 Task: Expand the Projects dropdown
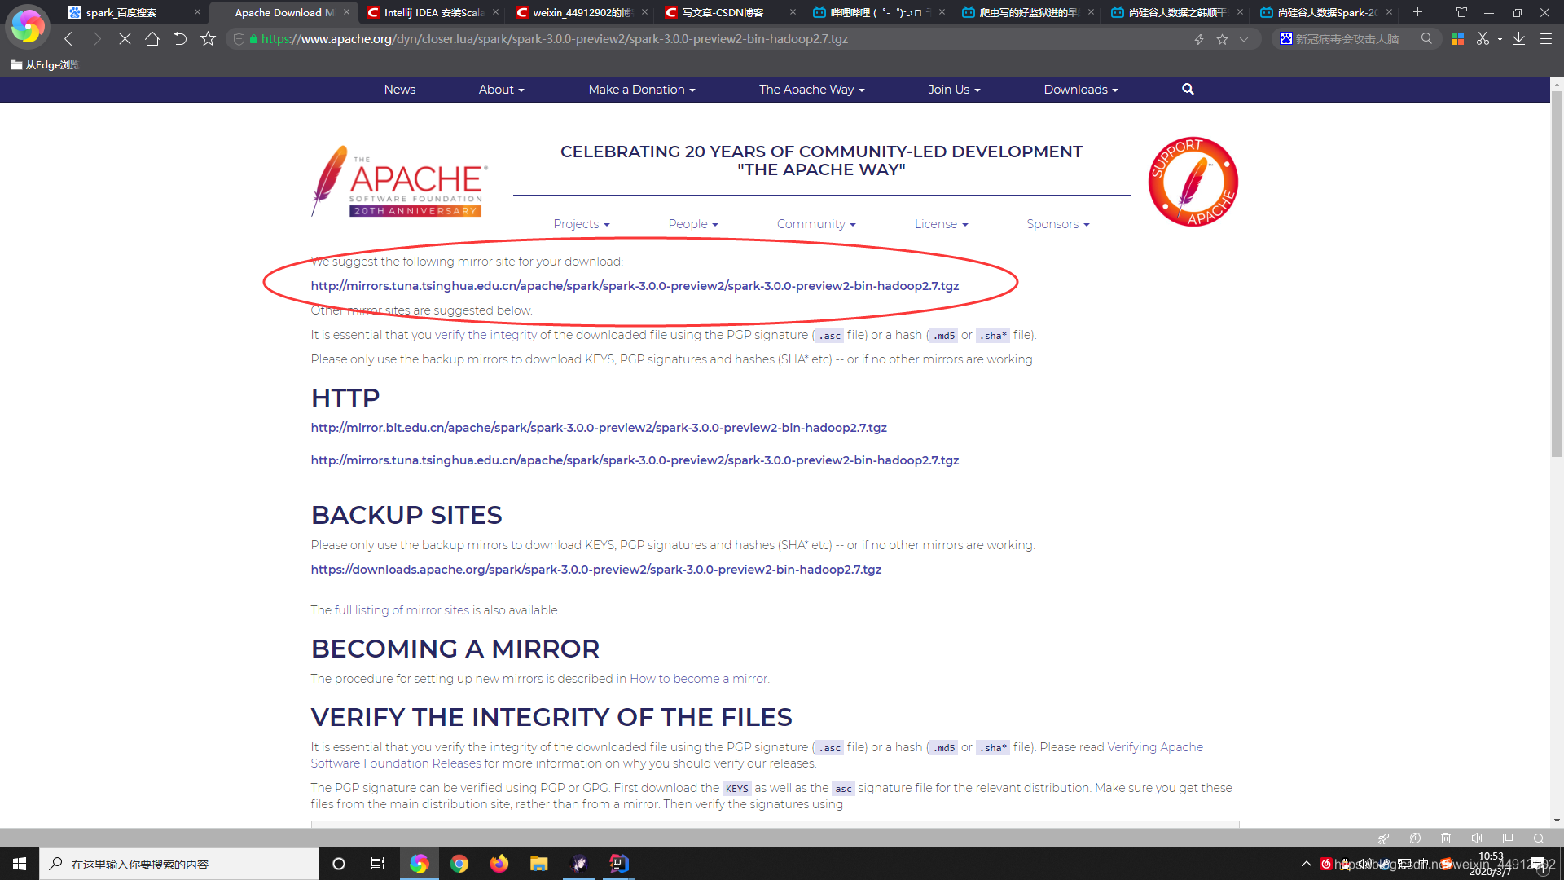tap(581, 224)
